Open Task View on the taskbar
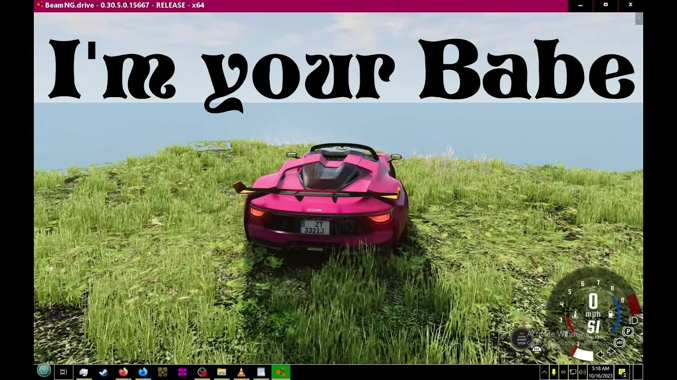The image size is (677, 380). (x=63, y=372)
